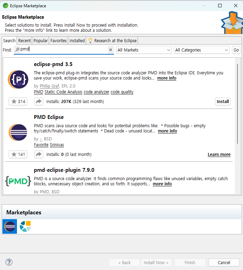Favorite eclipse-pmd with the 314 star button
This screenshot has width=243, height=270.
coord(18,101)
